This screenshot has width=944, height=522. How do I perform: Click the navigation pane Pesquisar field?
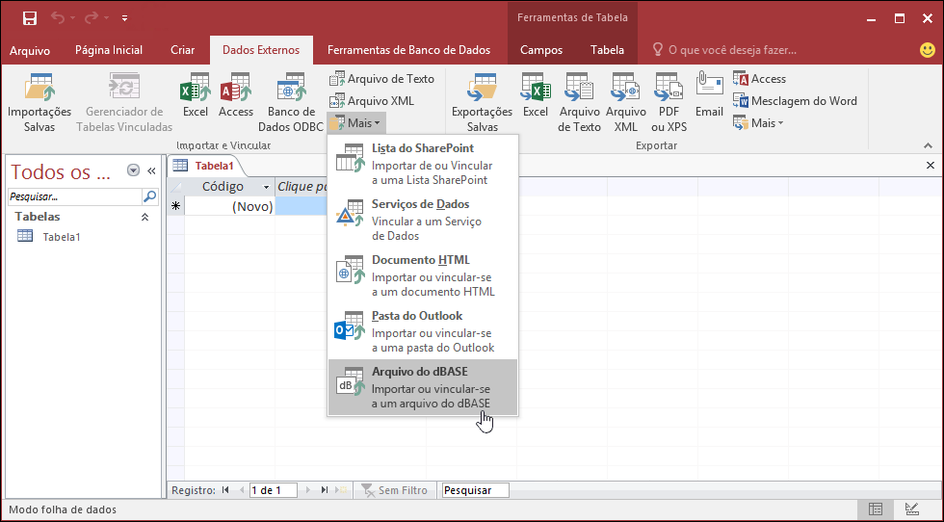[x=74, y=196]
